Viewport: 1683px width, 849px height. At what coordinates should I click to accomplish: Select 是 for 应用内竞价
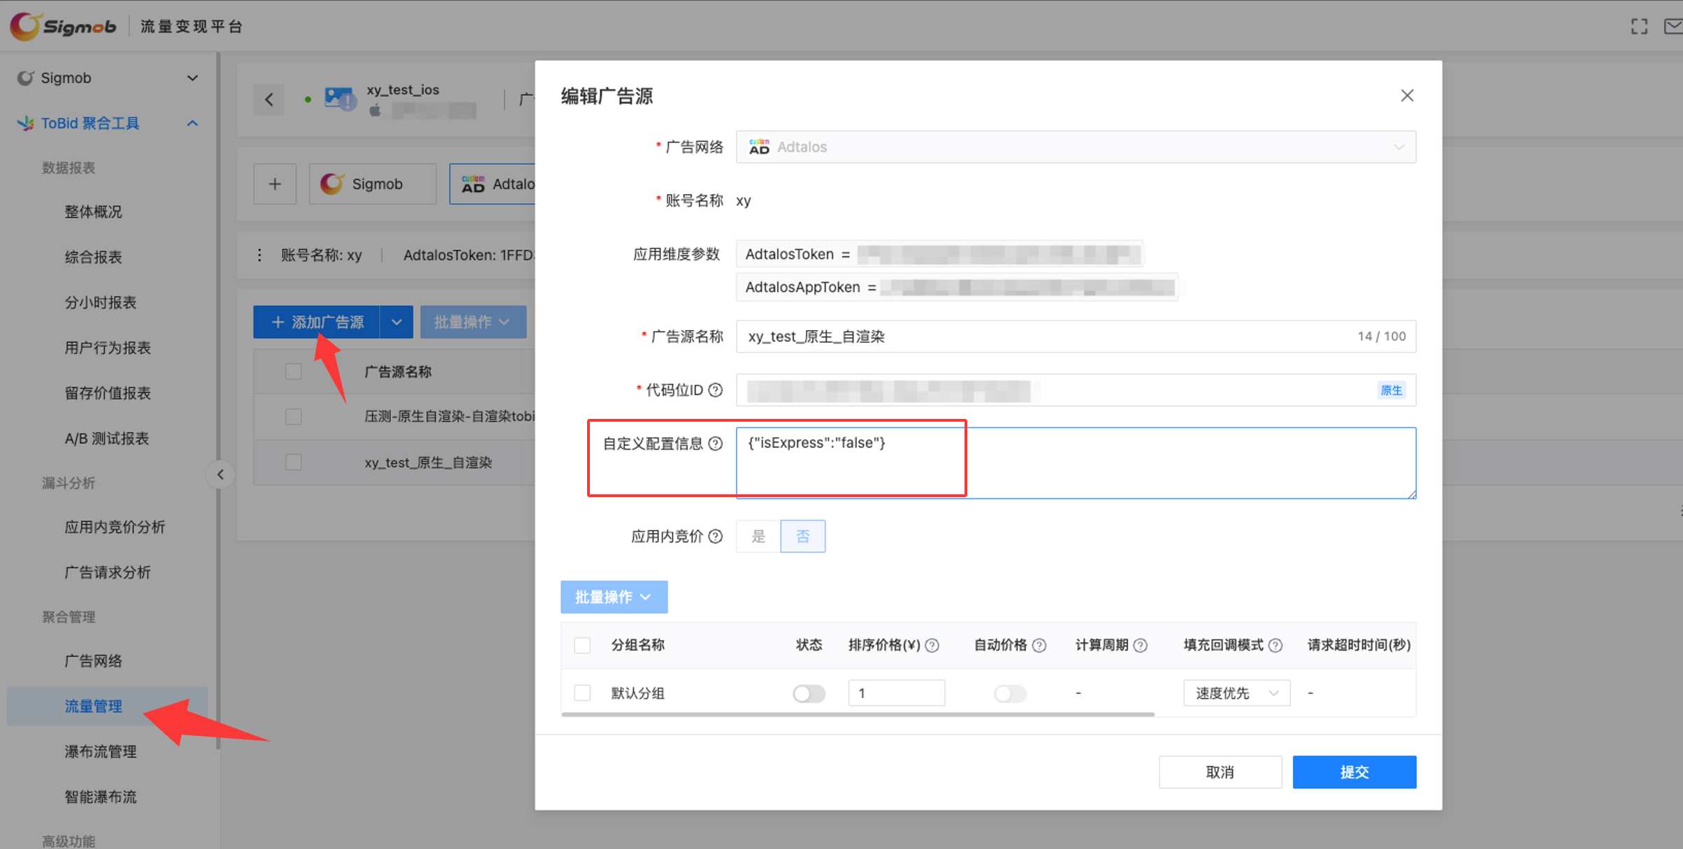758,536
